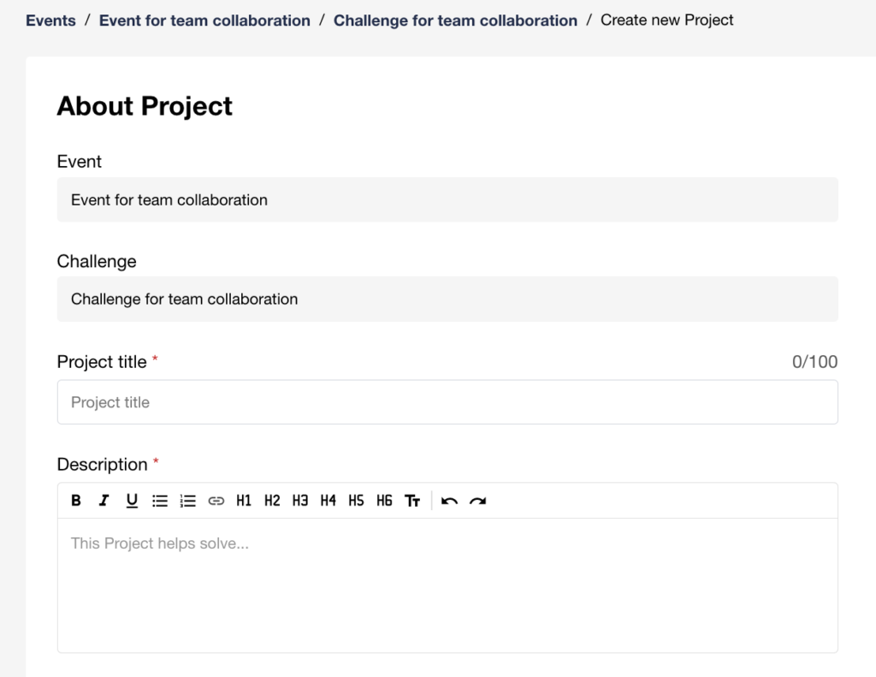Apply Heading 6 style

pyautogui.click(x=384, y=501)
